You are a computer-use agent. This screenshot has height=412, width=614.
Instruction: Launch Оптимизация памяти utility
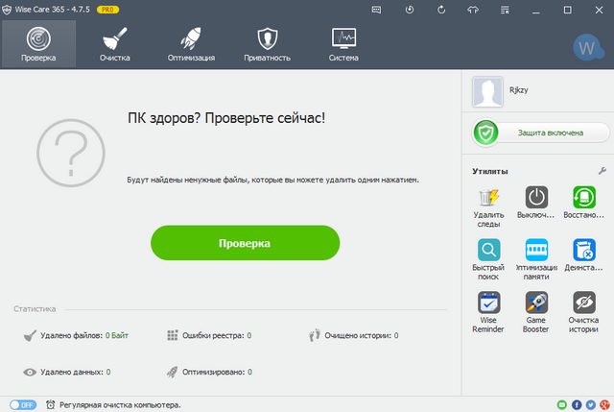pos(536,257)
